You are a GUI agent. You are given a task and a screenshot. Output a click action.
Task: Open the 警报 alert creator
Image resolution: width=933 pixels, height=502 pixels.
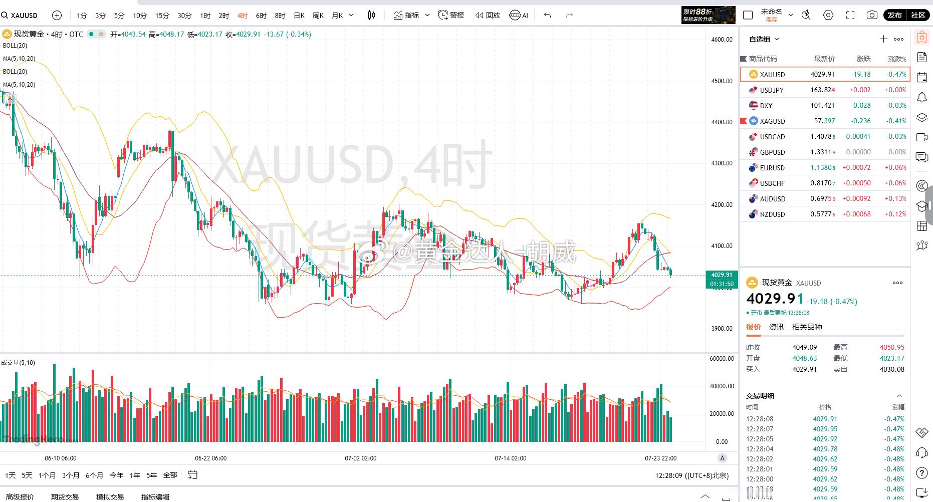coord(451,16)
